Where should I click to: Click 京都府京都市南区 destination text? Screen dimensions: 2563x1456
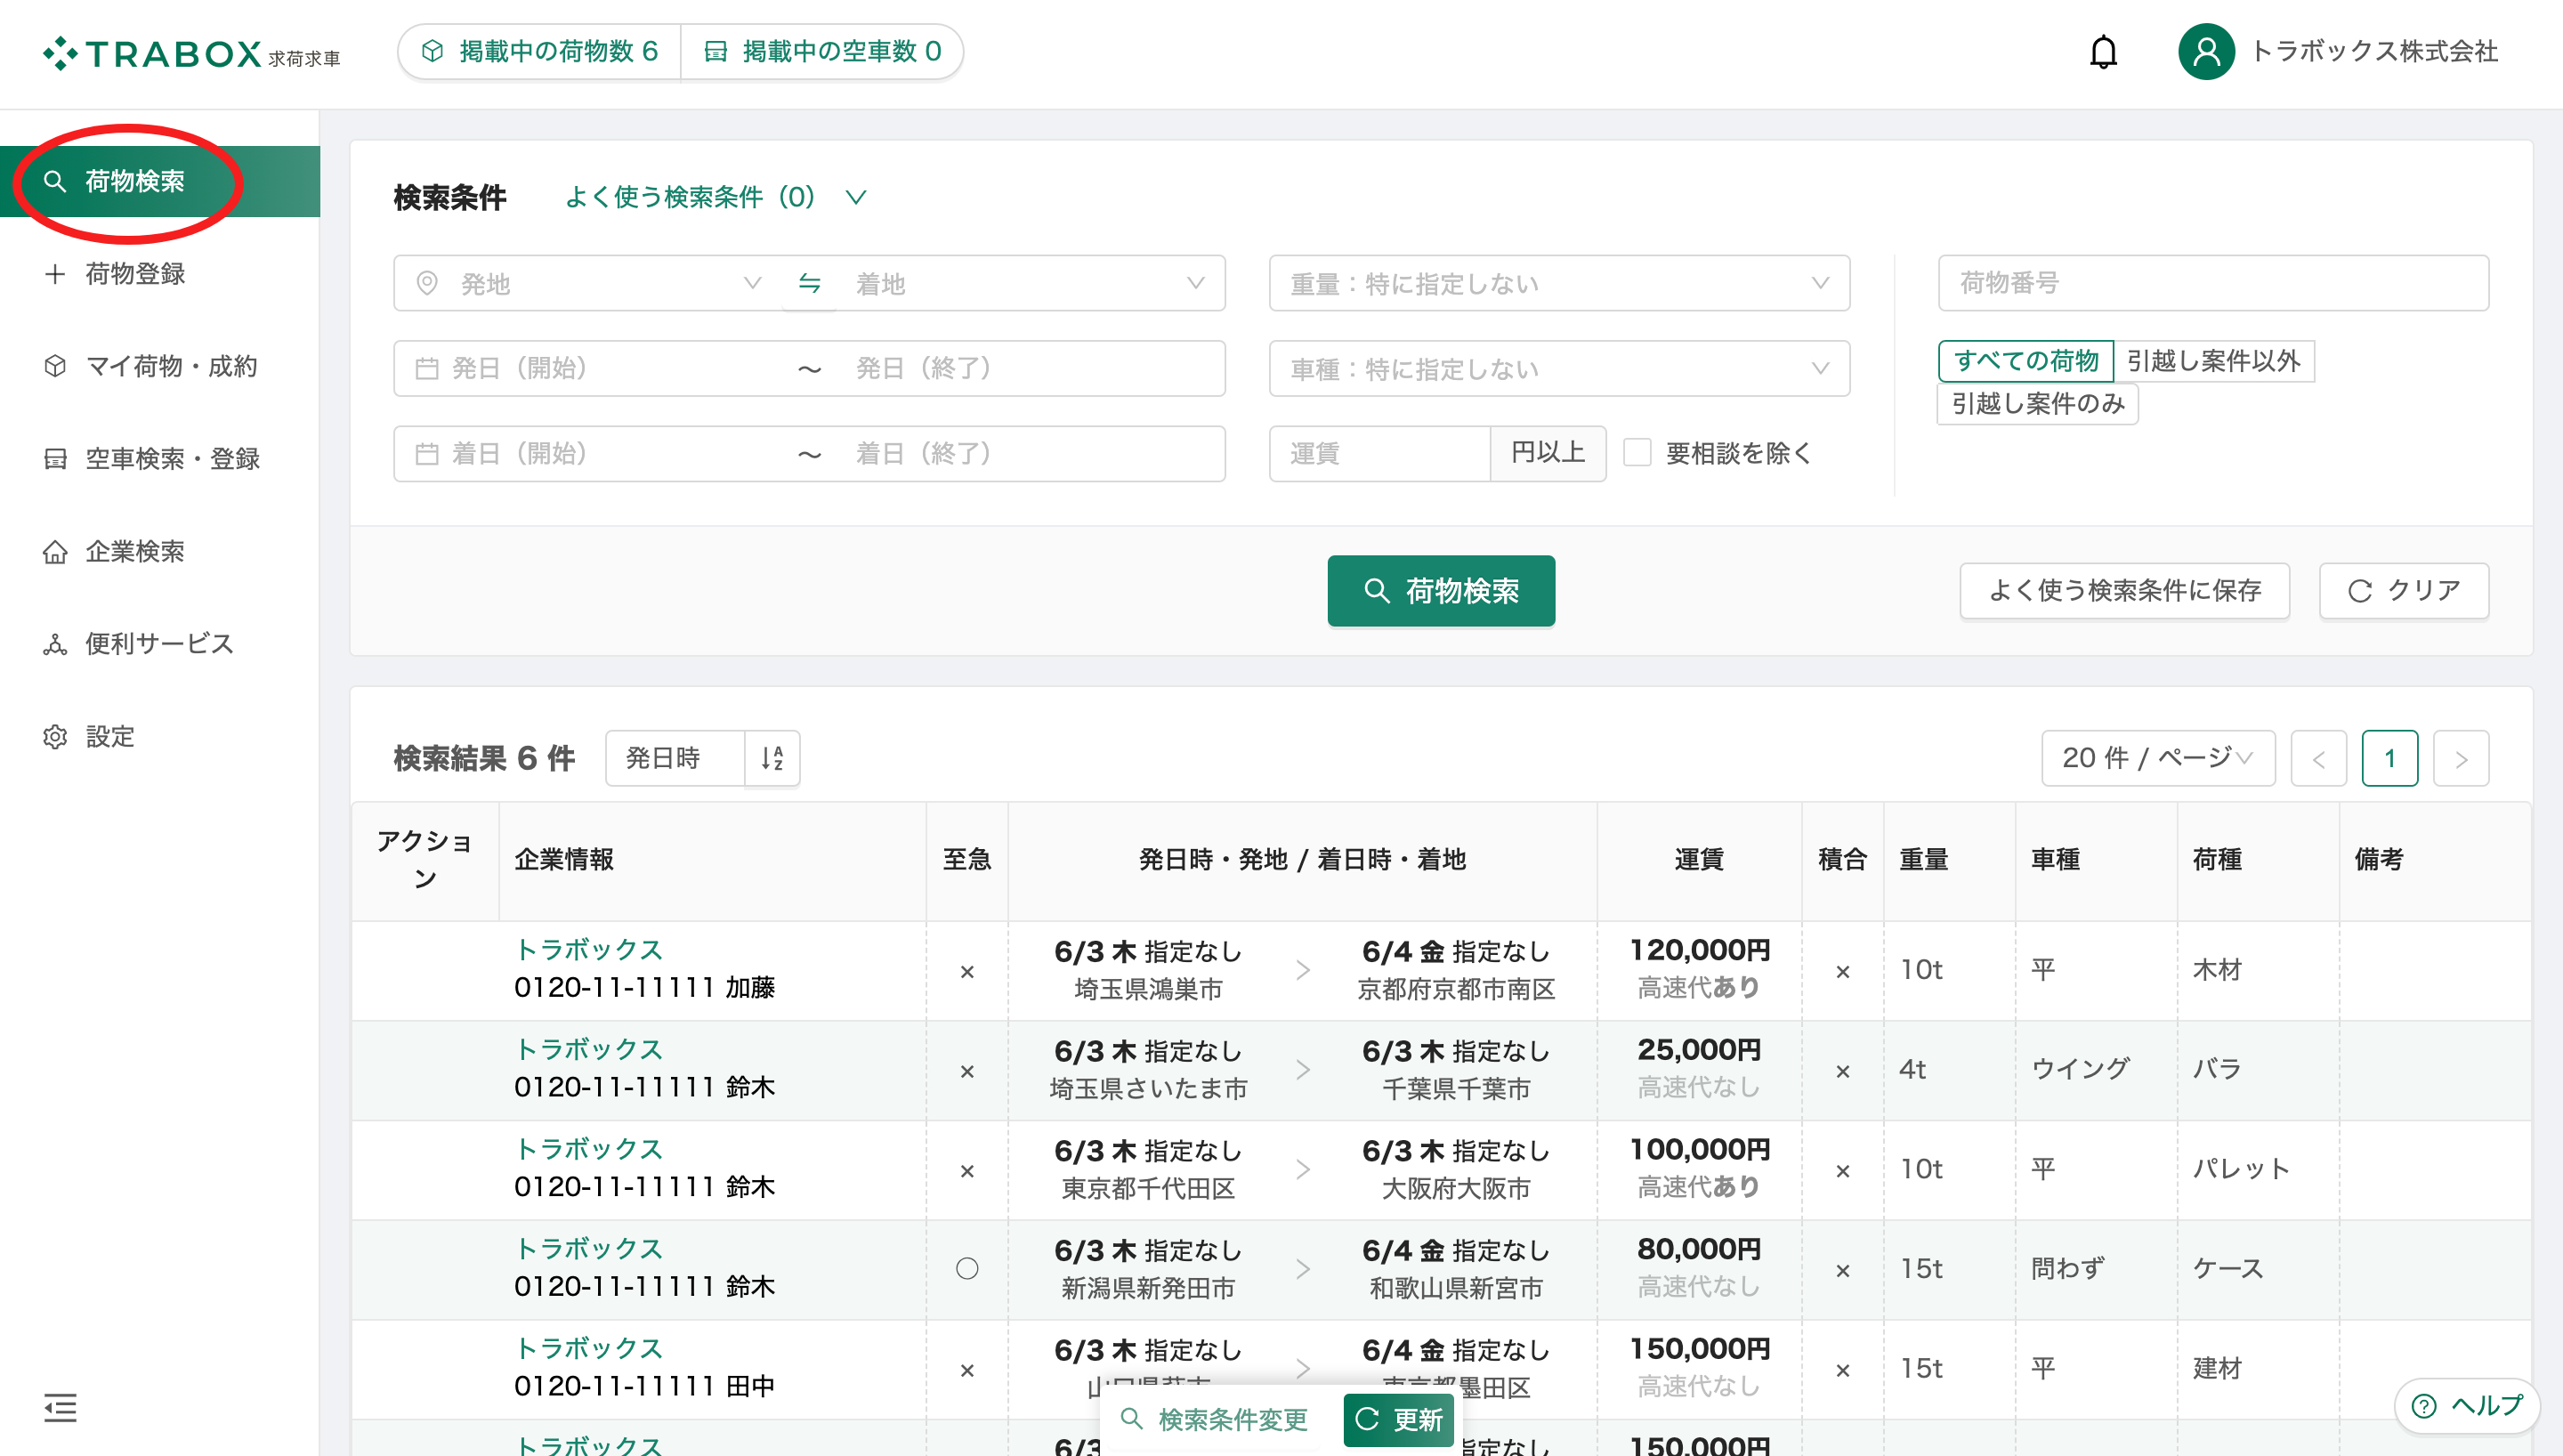[1455, 990]
